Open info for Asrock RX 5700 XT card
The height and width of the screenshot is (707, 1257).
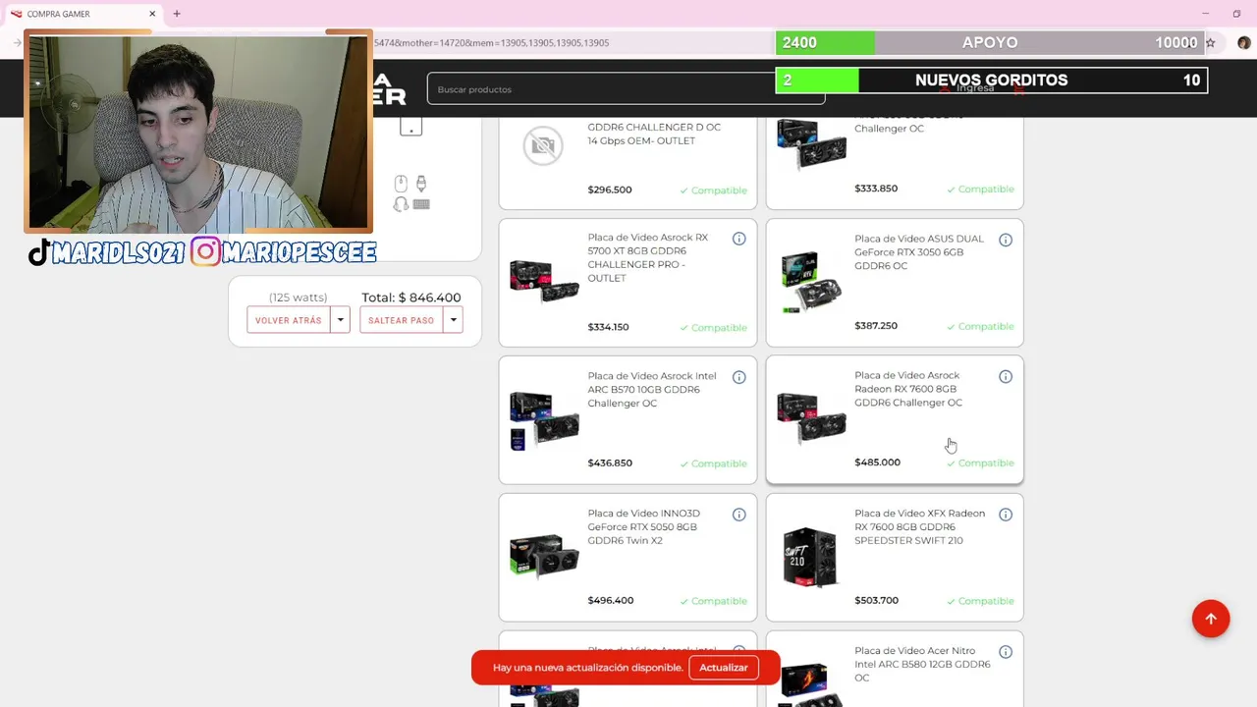(739, 239)
